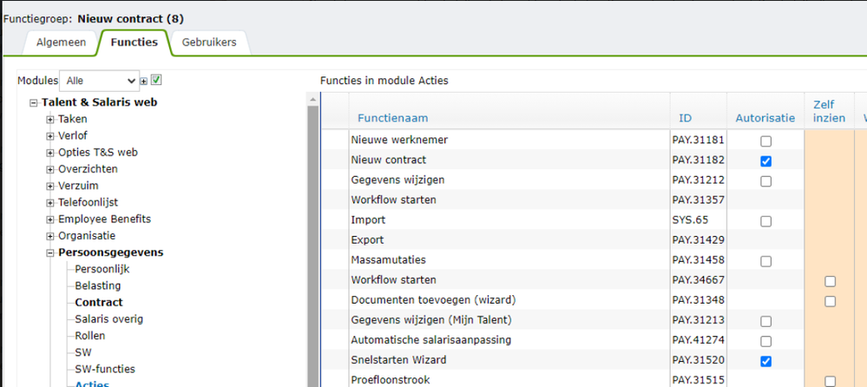Image resolution: width=867 pixels, height=387 pixels.
Task: Sort by the ID column header
Action: (x=685, y=118)
